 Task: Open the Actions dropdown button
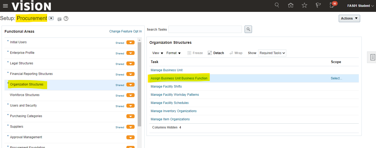click(349, 18)
